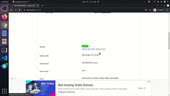The image size is (170, 96).
Task: Open Chrome three-dot menu
Action: coord(167,10)
